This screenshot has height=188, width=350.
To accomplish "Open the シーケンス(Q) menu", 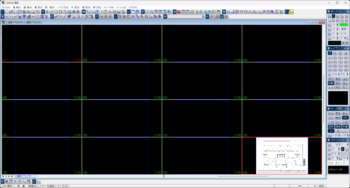I will tap(63, 8).
